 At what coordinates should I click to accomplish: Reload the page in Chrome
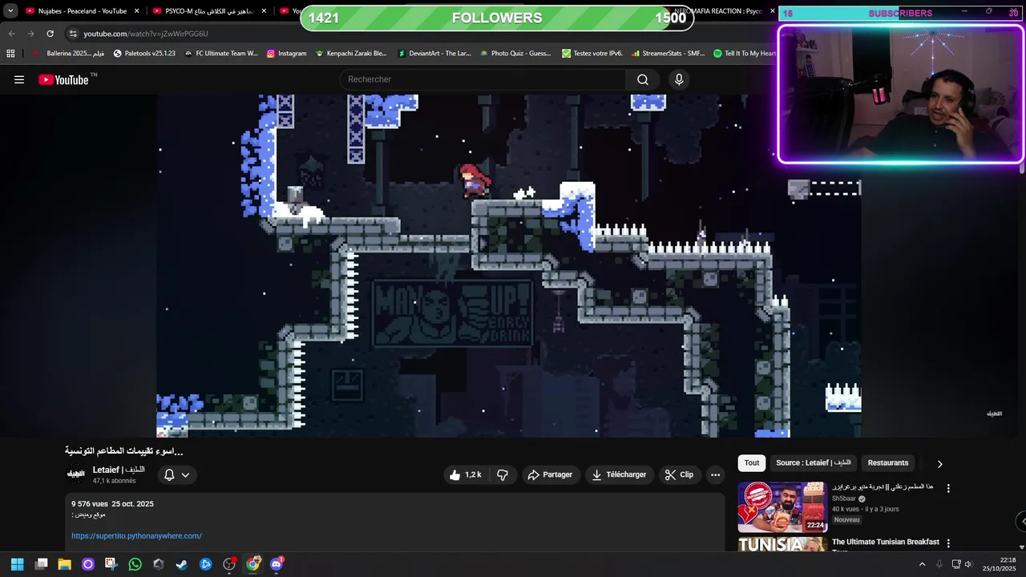[x=50, y=34]
